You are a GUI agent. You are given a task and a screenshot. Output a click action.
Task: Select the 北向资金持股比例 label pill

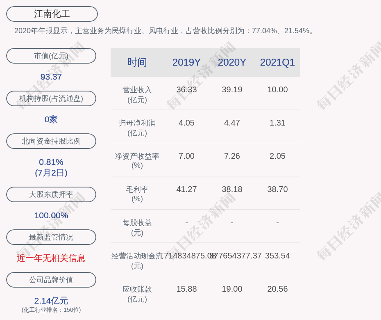point(51,141)
